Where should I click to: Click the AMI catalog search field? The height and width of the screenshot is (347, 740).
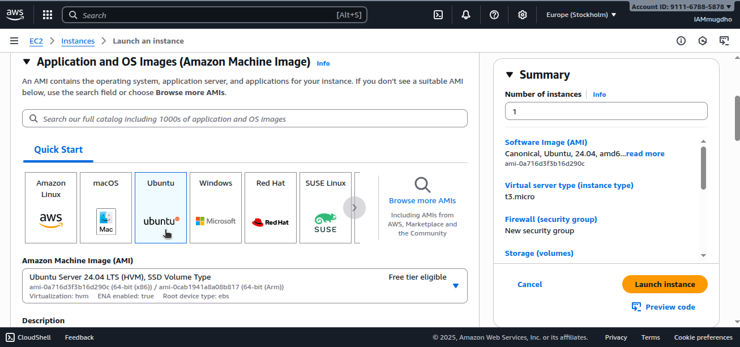245,119
